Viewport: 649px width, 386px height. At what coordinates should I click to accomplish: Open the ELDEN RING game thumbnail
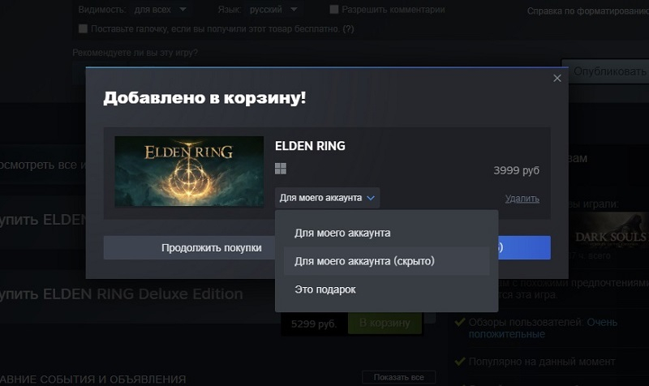[189, 171]
